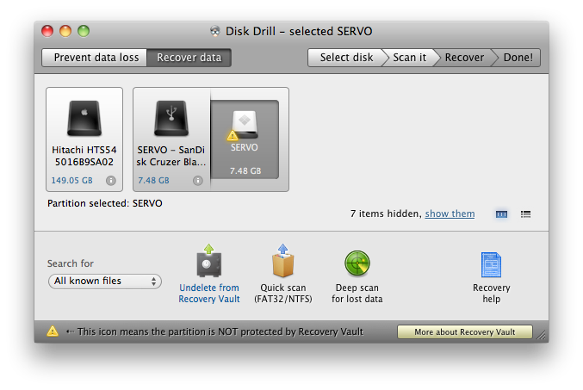
Task: Go to the Select disk step
Action: pos(346,58)
